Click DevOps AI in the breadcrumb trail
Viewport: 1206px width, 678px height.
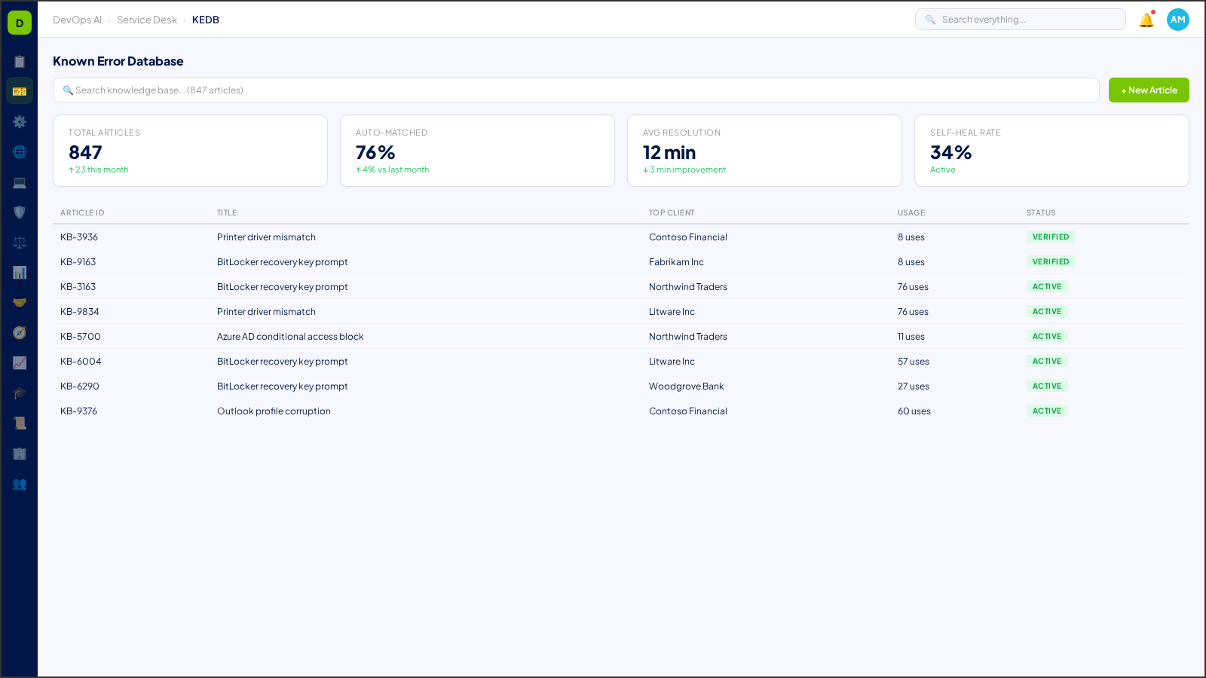76,20
